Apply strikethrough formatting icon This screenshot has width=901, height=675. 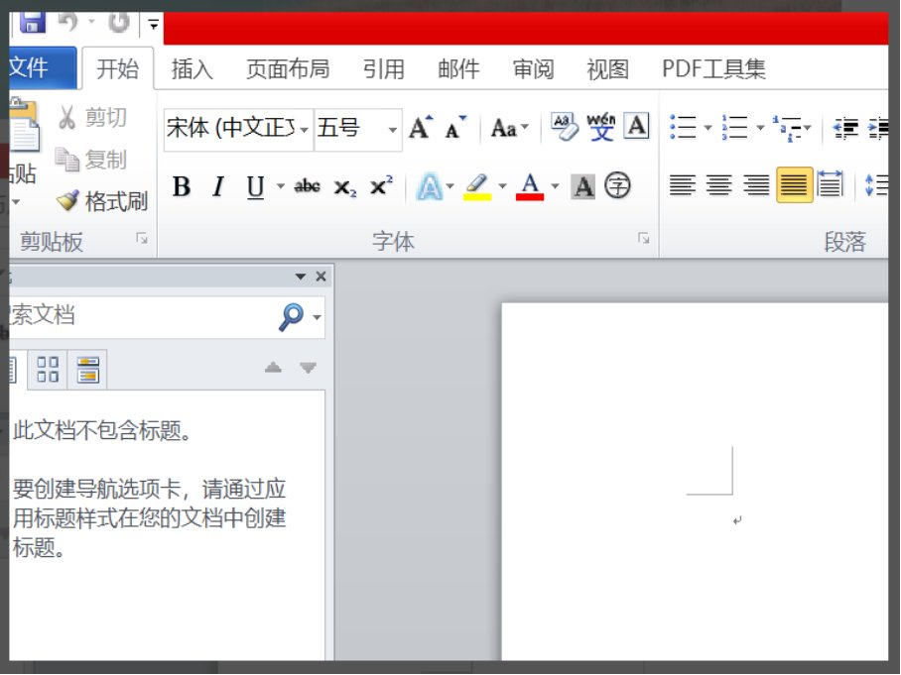[308, 186]
